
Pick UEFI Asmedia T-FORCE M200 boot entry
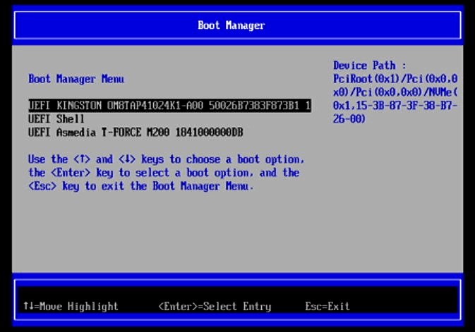pos(136,133)
